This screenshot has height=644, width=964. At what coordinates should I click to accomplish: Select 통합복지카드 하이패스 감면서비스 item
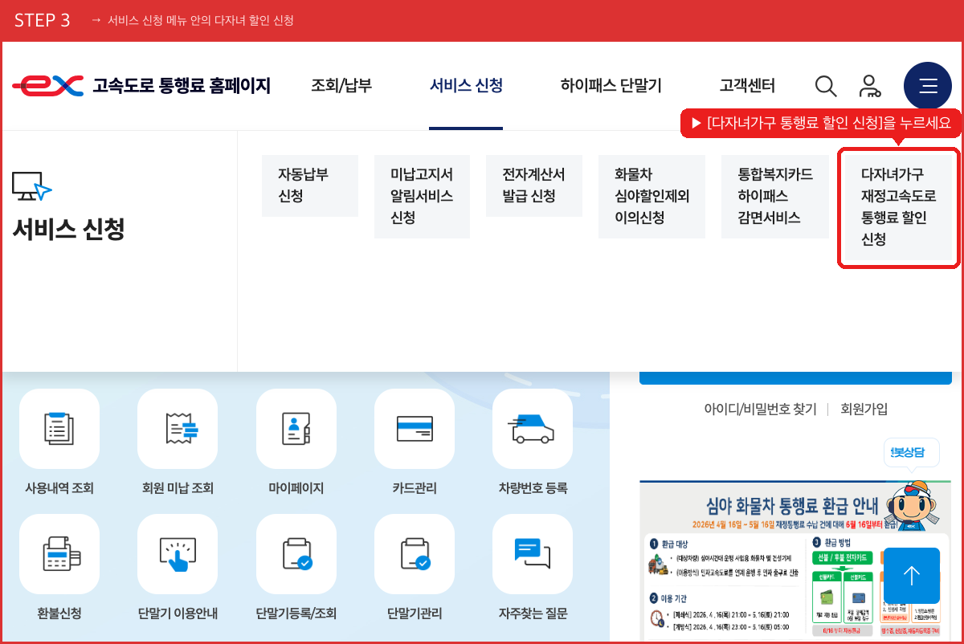click(x=775, y=196)
